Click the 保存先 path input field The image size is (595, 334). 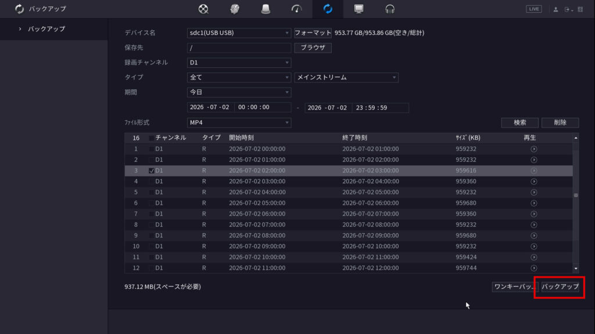click(x=239, y=48)
